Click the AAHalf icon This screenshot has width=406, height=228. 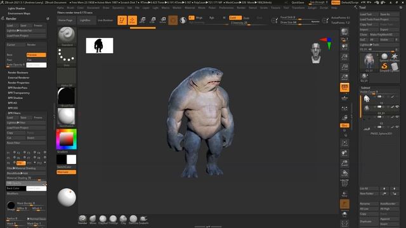point(344,77)
